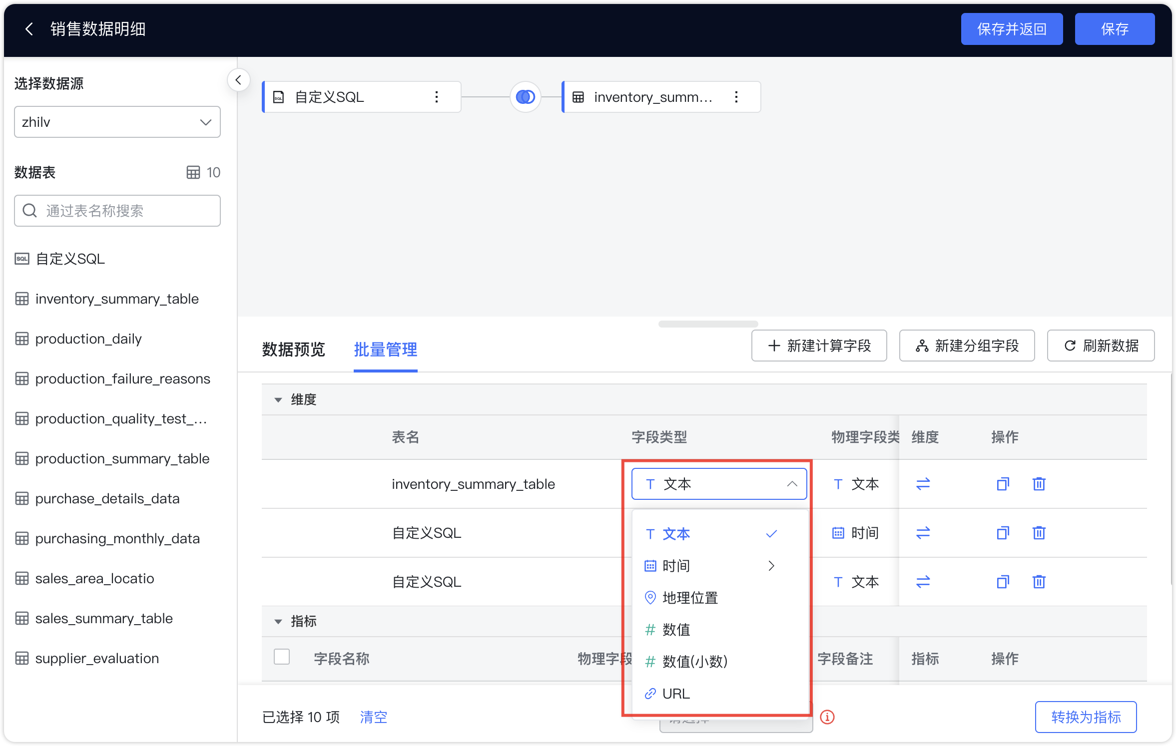1176x746 pixels.
Task: Click the info warning icon at bottom
Action: tap(827, 717)
